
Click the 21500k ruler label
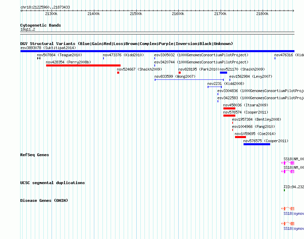[x=136, y=14]
